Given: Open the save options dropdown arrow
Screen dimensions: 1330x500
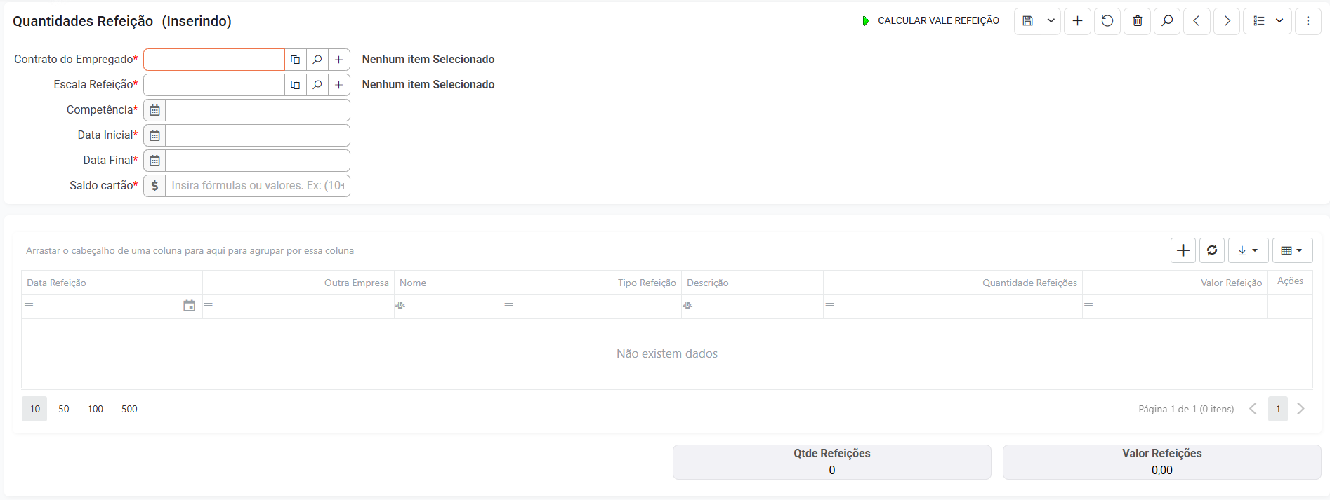Looking at the screenshot, I should [x=1051, y=21].
